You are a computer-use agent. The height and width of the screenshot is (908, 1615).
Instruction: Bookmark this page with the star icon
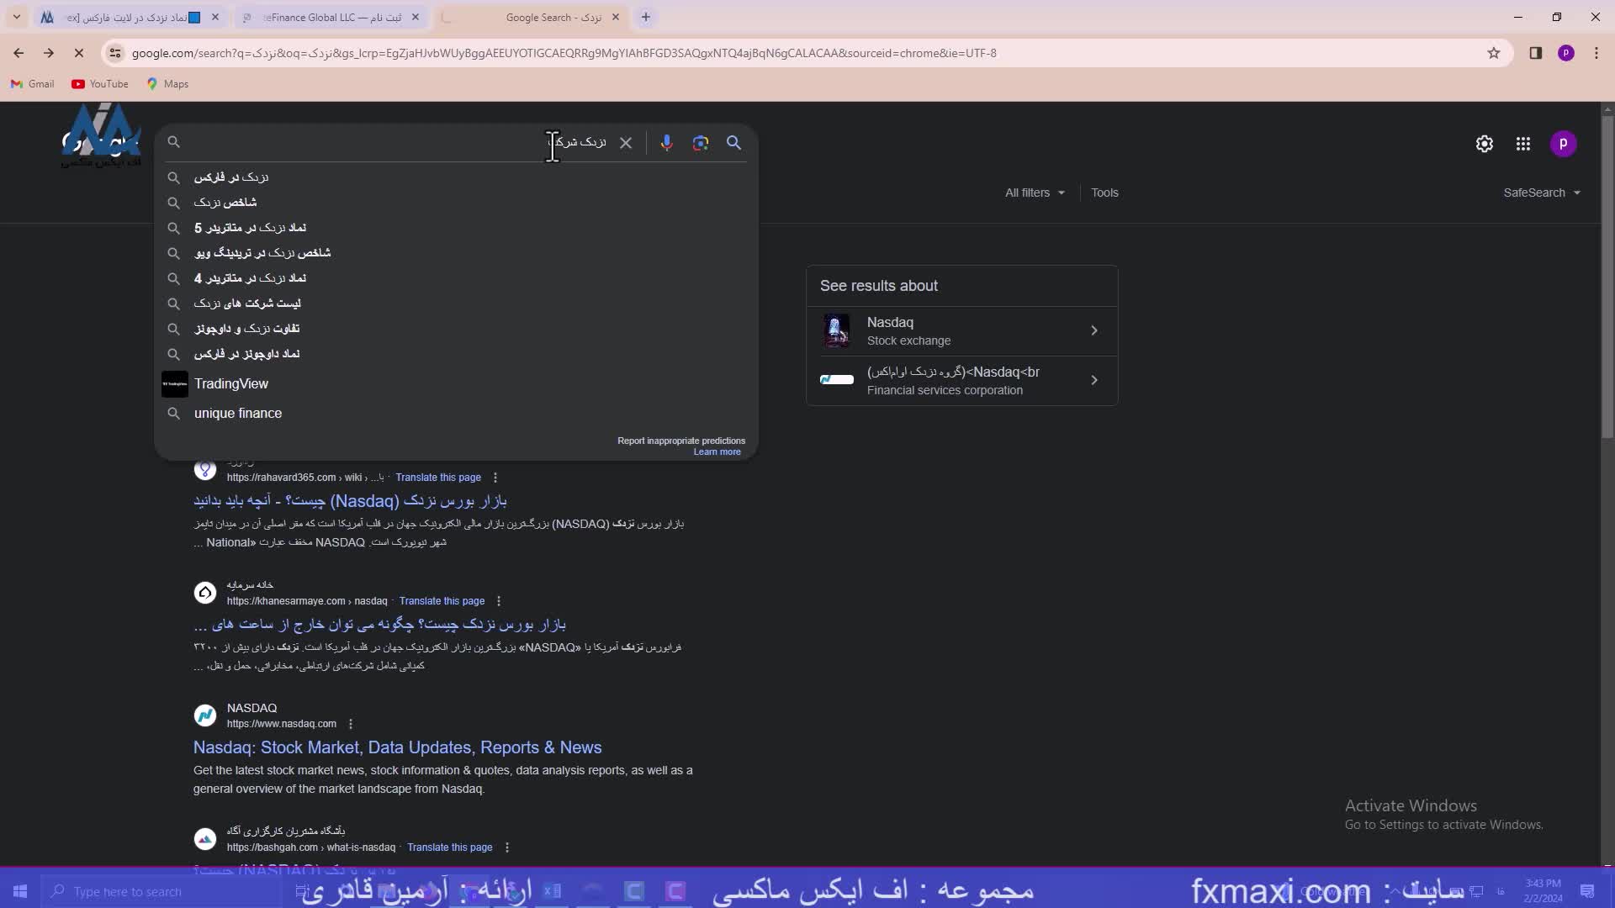(1494, 53)
